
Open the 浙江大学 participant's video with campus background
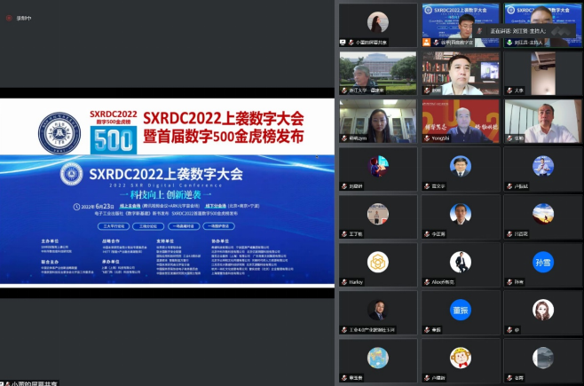coord(378,73)
